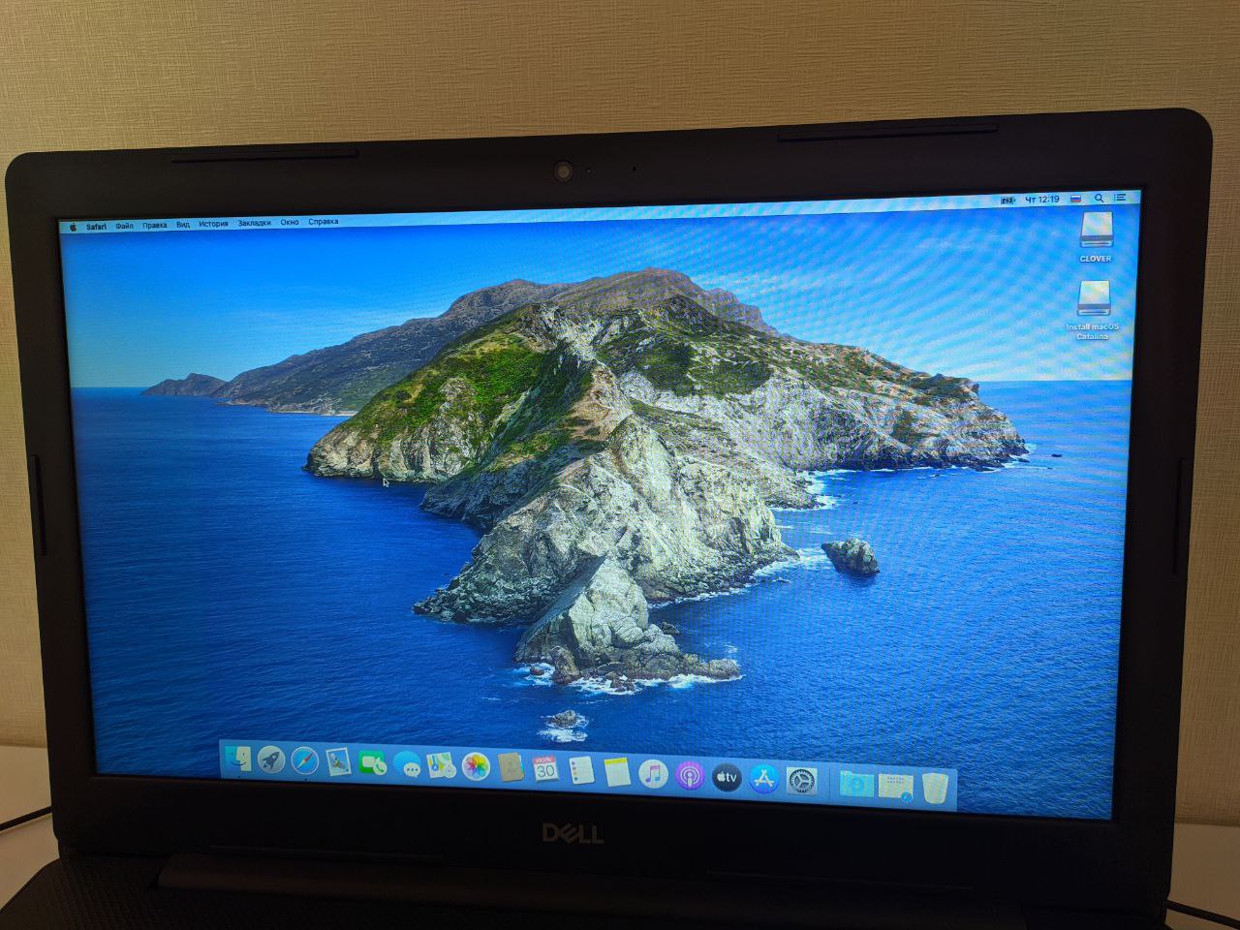This screenshot has height=930, width=1240.
Task: Open the Закладки menu
Action: point(255,224)
